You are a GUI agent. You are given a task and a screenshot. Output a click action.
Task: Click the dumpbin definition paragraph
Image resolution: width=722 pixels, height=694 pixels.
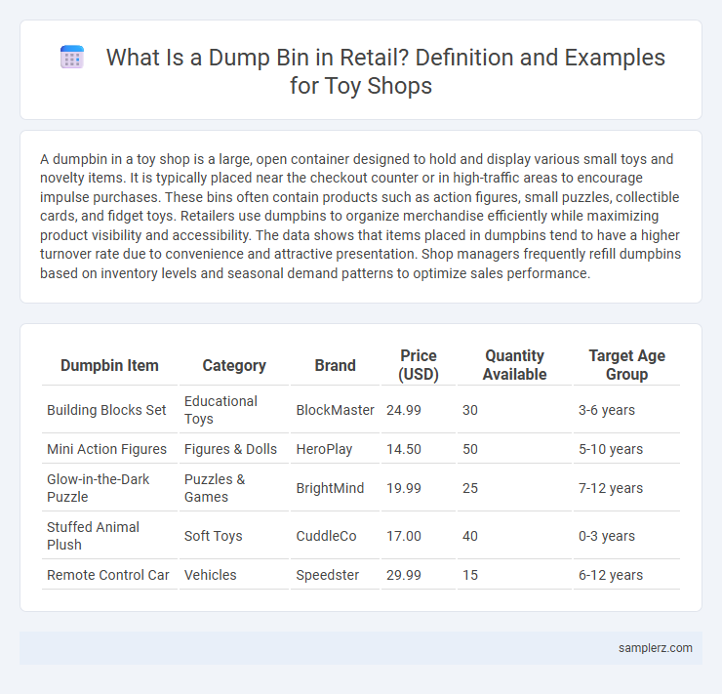point(361,216)
